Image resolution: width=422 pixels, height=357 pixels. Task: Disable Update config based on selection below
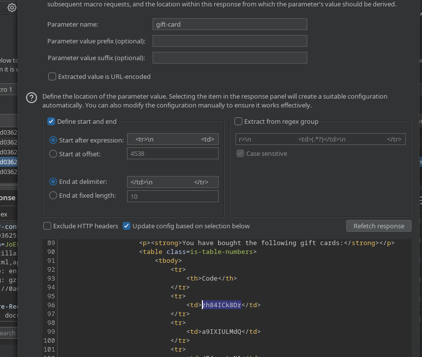(127, 226)
